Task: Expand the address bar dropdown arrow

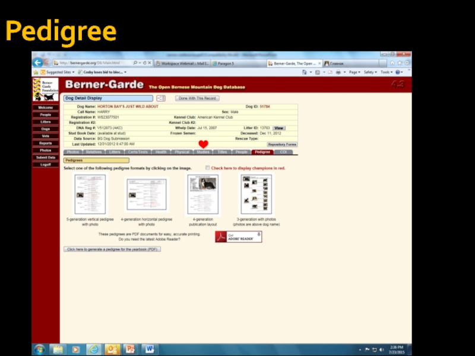Action: pyautogui.click(x=140, y=63)
